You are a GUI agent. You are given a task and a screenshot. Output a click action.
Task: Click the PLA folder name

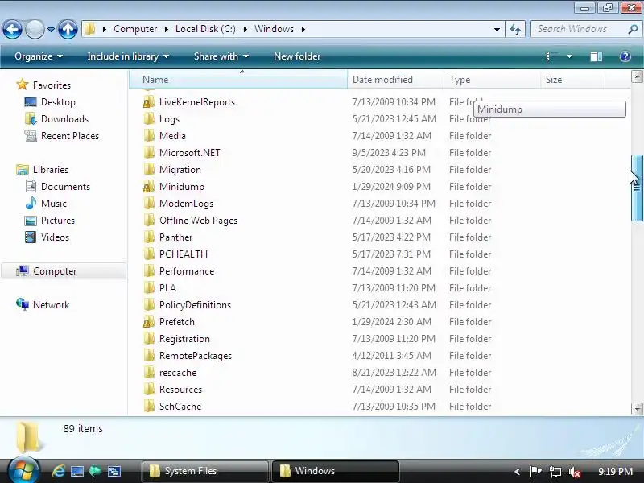click(167, 288)
